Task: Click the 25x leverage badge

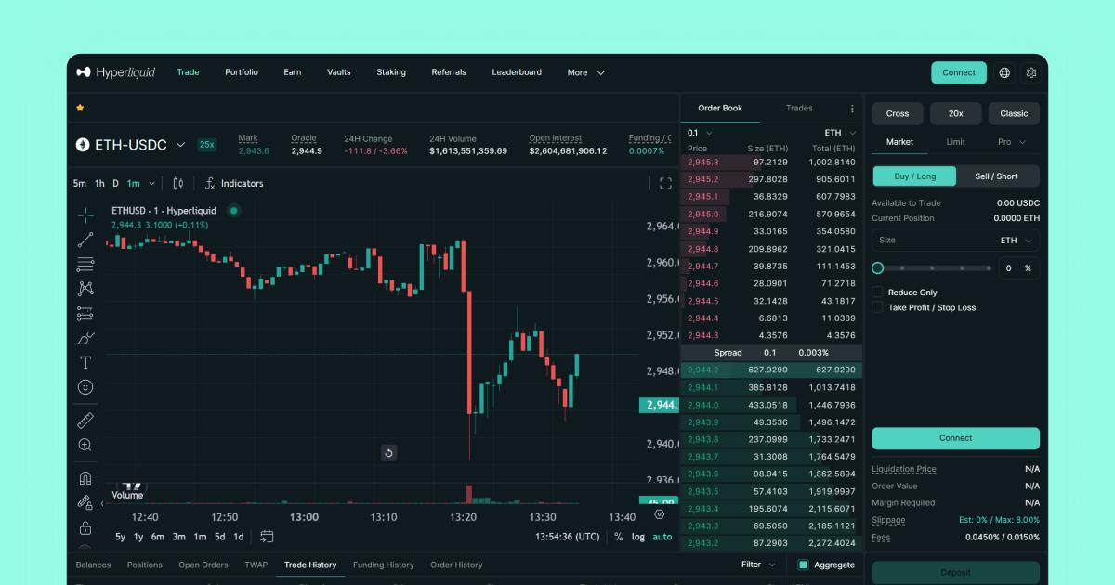Action: pos(206,145)
